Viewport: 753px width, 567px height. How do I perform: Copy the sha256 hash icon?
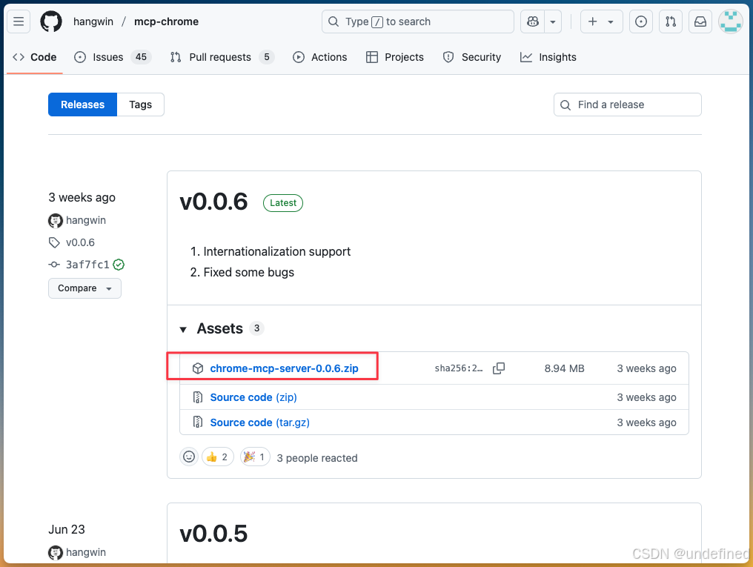499,368
